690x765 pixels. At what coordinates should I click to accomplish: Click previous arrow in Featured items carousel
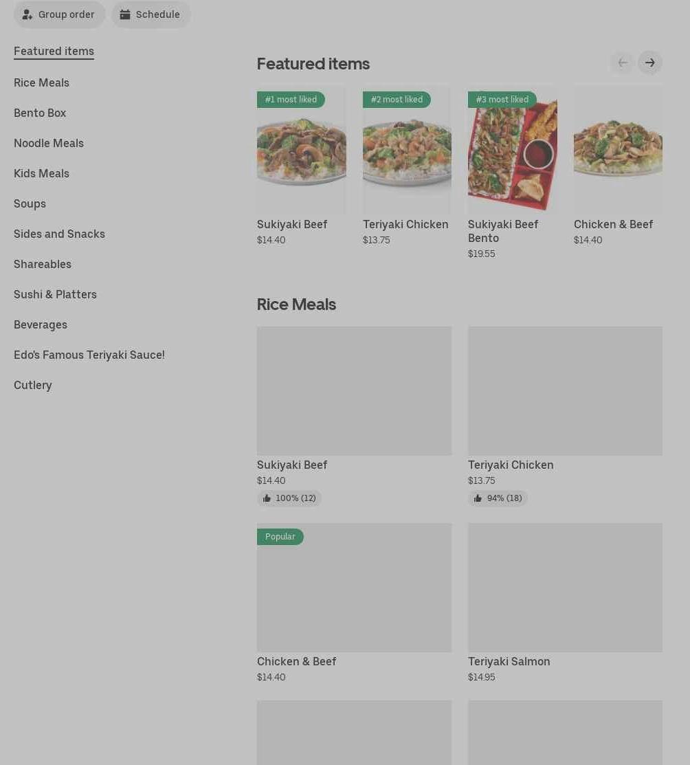pos(622,63)
